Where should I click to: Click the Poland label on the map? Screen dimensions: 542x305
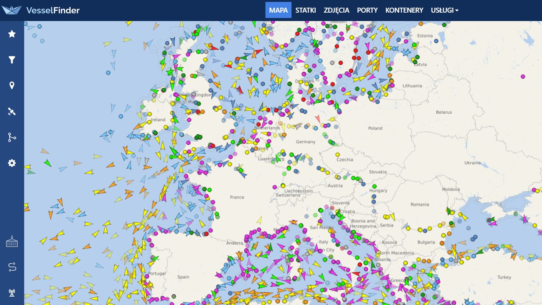pyautogui.click(x=375, y=129)
